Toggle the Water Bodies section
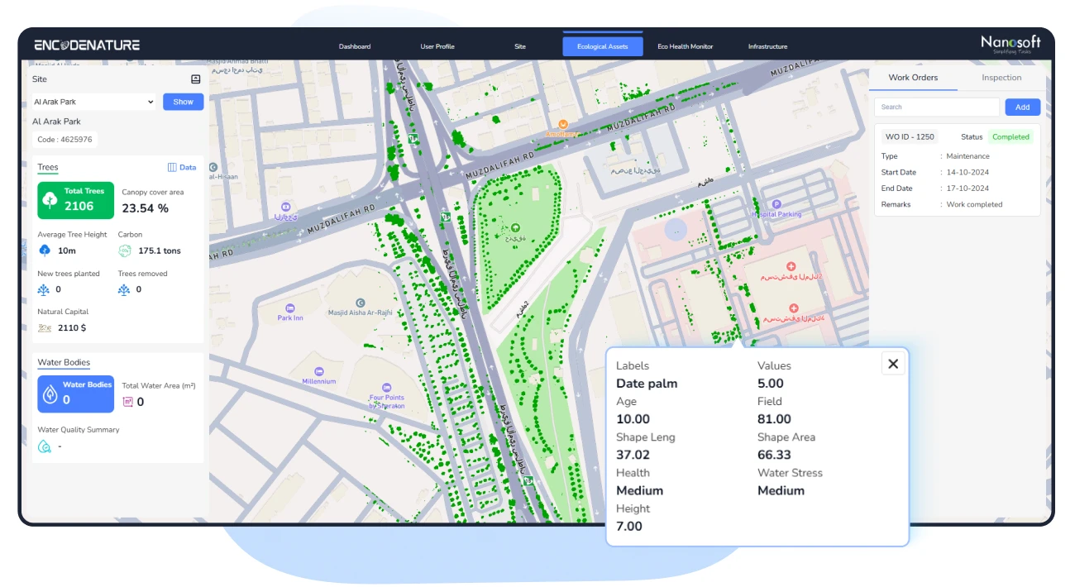Screen dimensions: 1075x587 point(64,362)
